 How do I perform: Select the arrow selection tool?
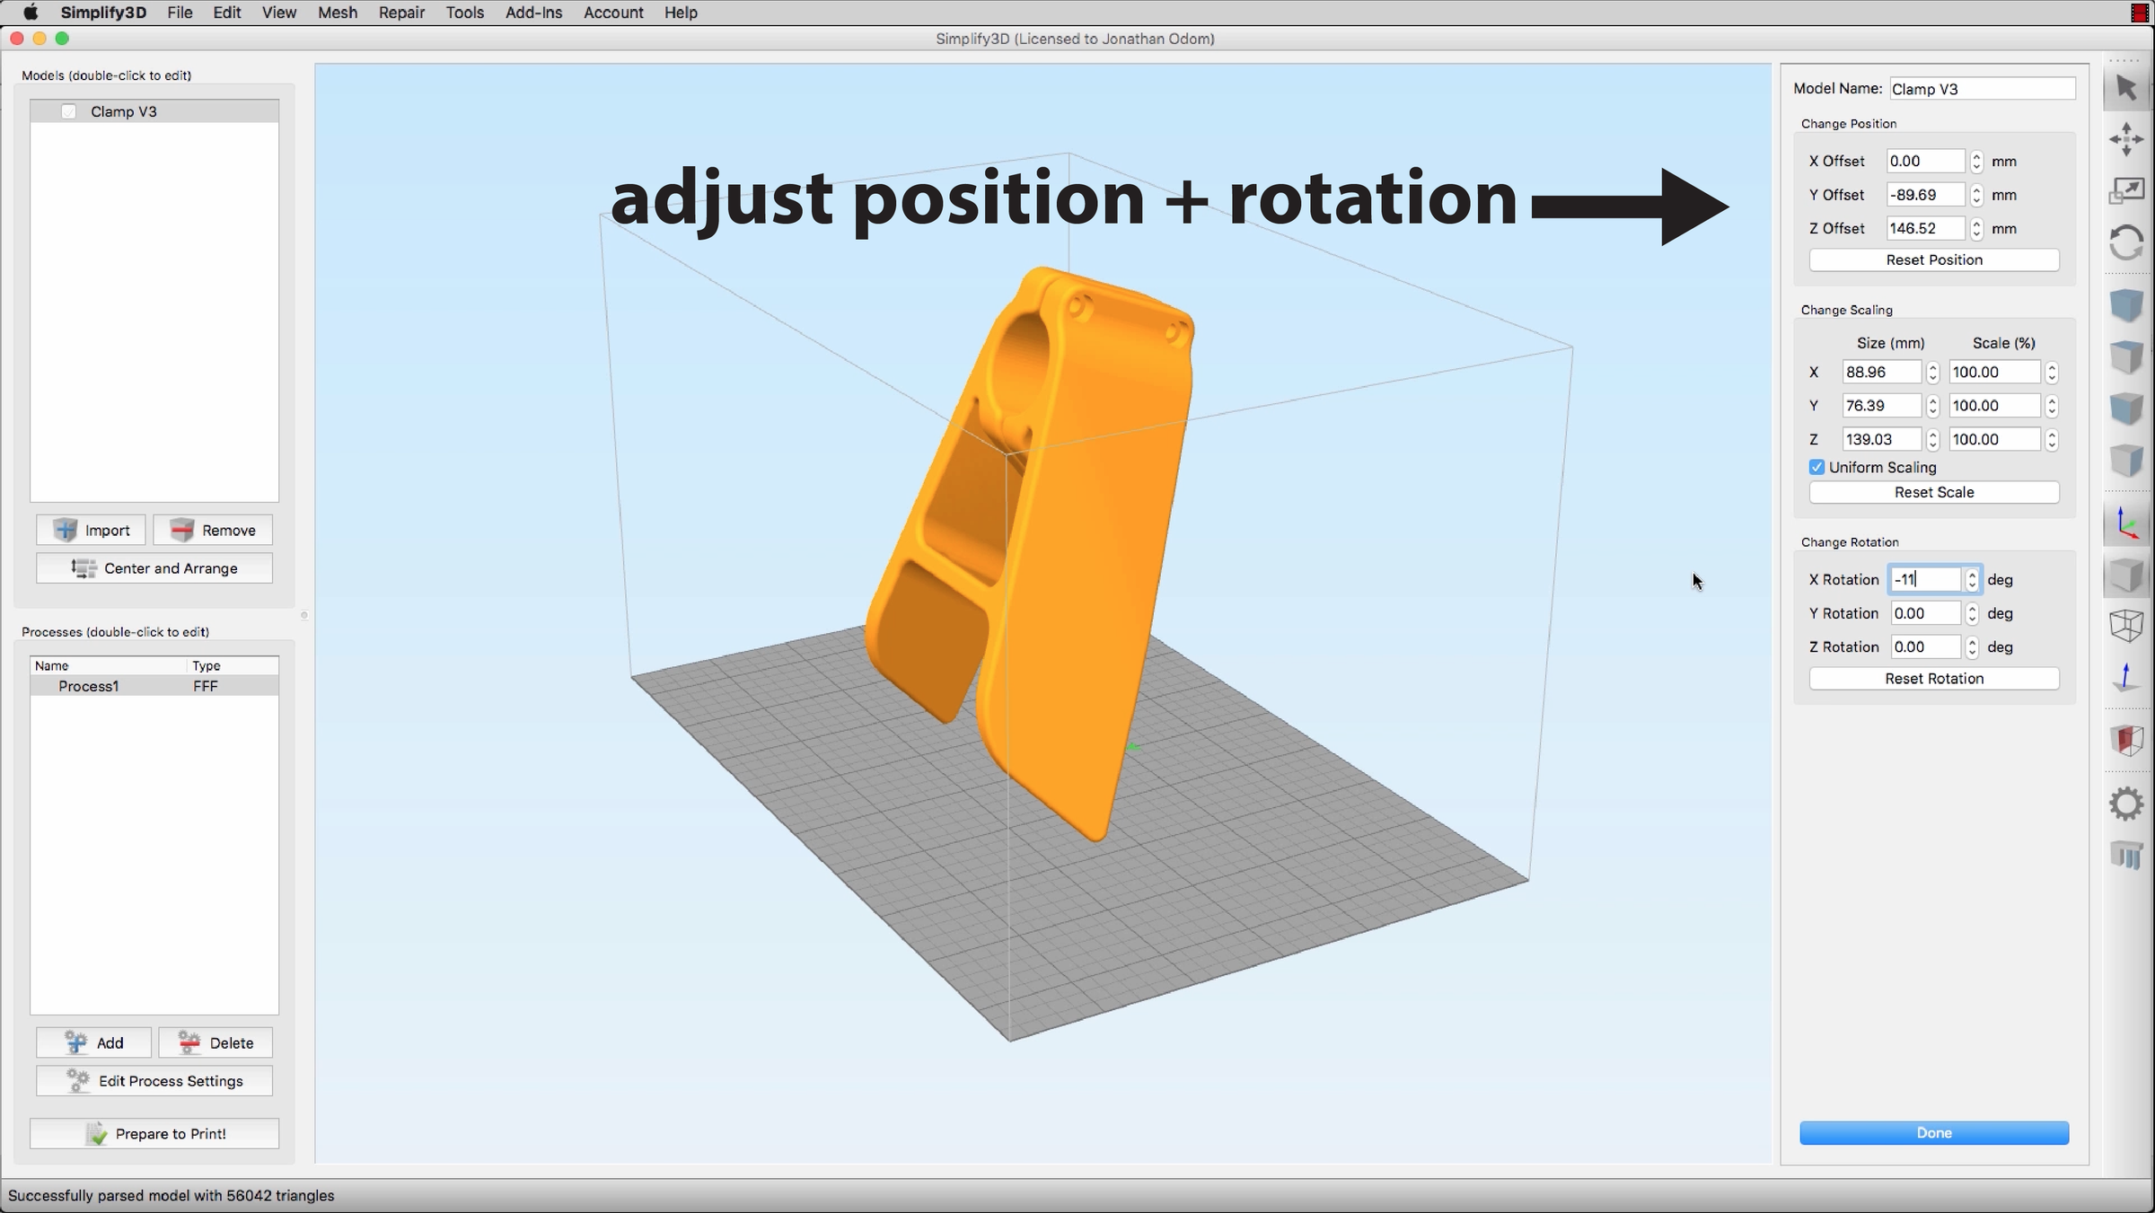[2126, 88]
